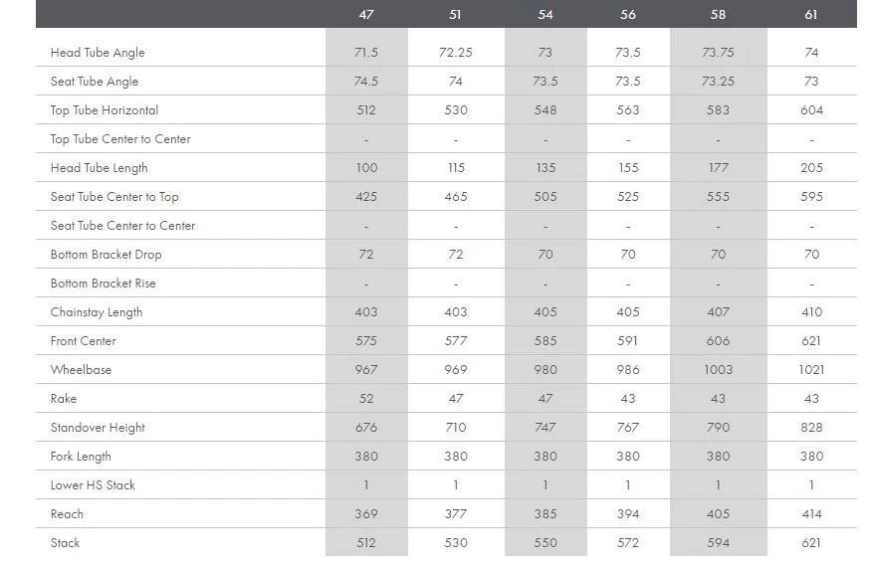Select the Head Tube Length row label
This screenshot has height=570, width=870.
[100, 168]
